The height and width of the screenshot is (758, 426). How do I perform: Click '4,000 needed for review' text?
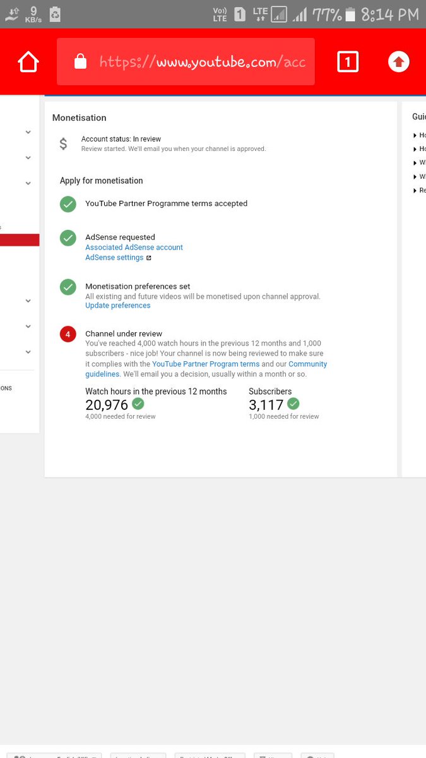point(120,417)
